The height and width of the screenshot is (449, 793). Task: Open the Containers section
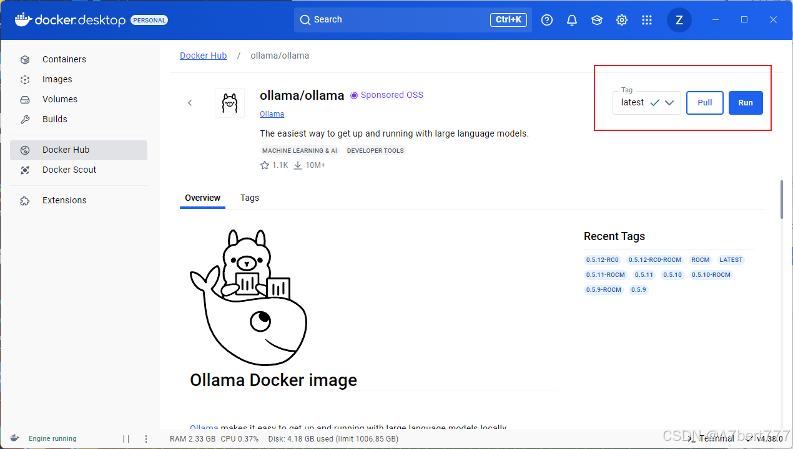pos(79,59)
